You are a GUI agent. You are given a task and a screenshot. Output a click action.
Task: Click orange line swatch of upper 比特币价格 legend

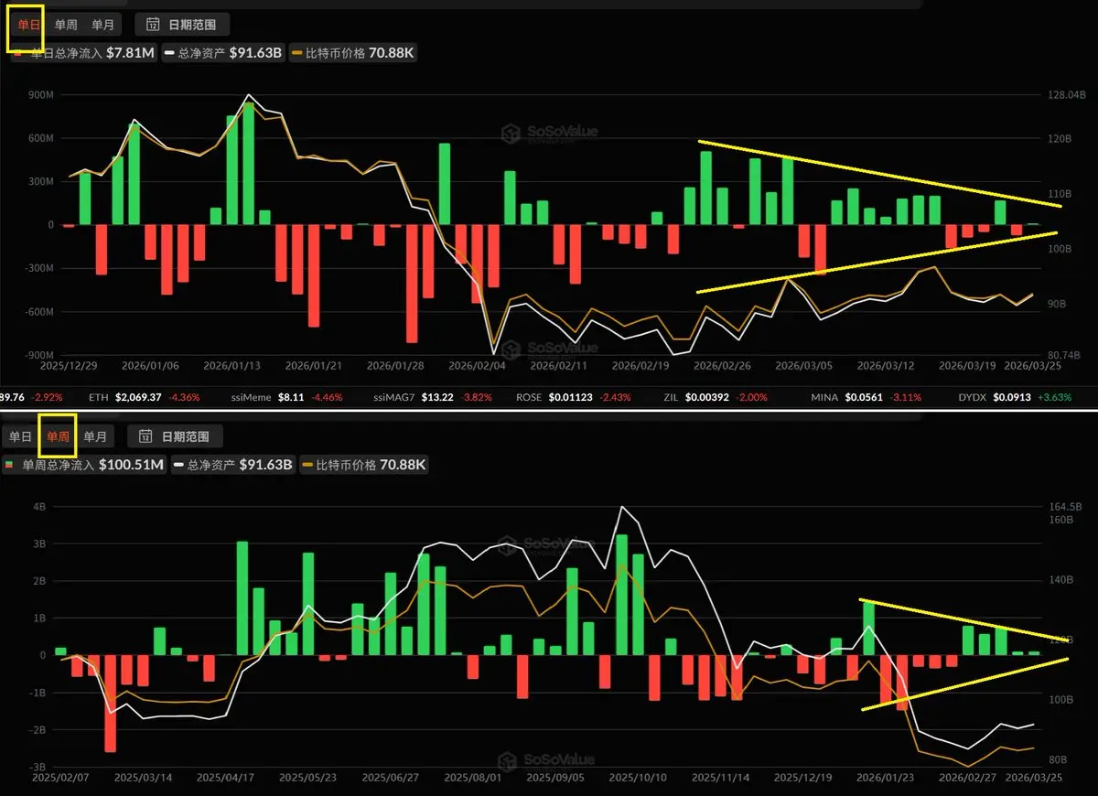298,54
